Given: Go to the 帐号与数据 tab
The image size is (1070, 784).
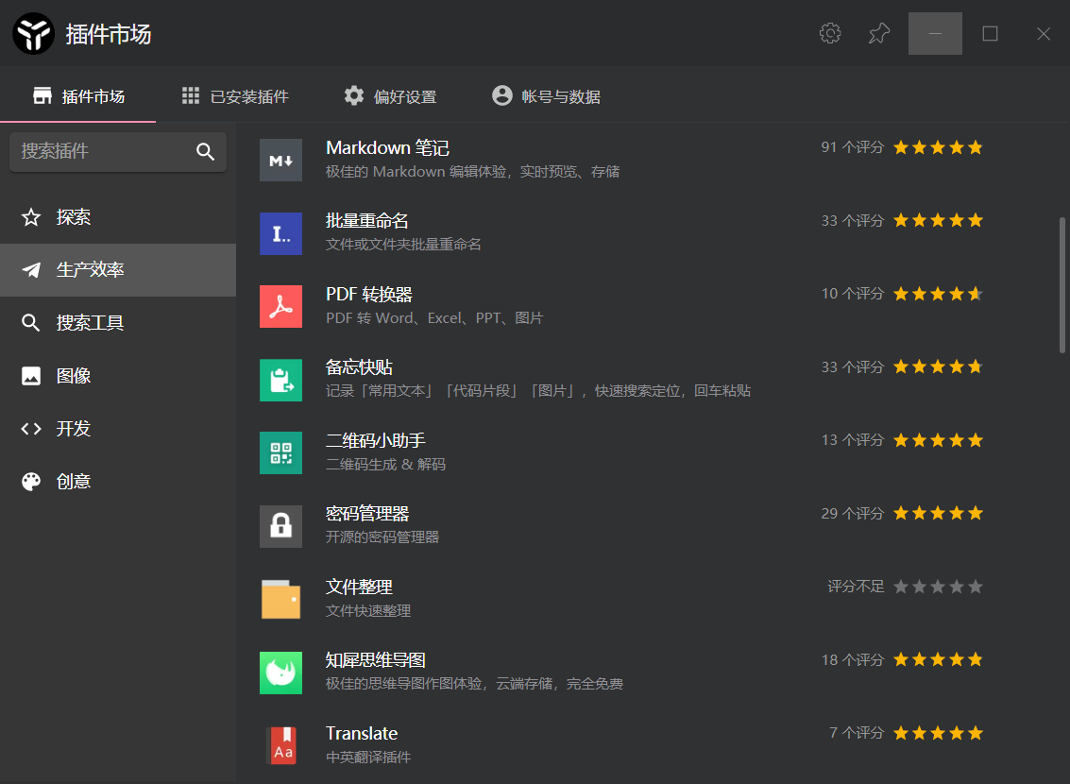Looking at the screenshot, I should (546, 95).
